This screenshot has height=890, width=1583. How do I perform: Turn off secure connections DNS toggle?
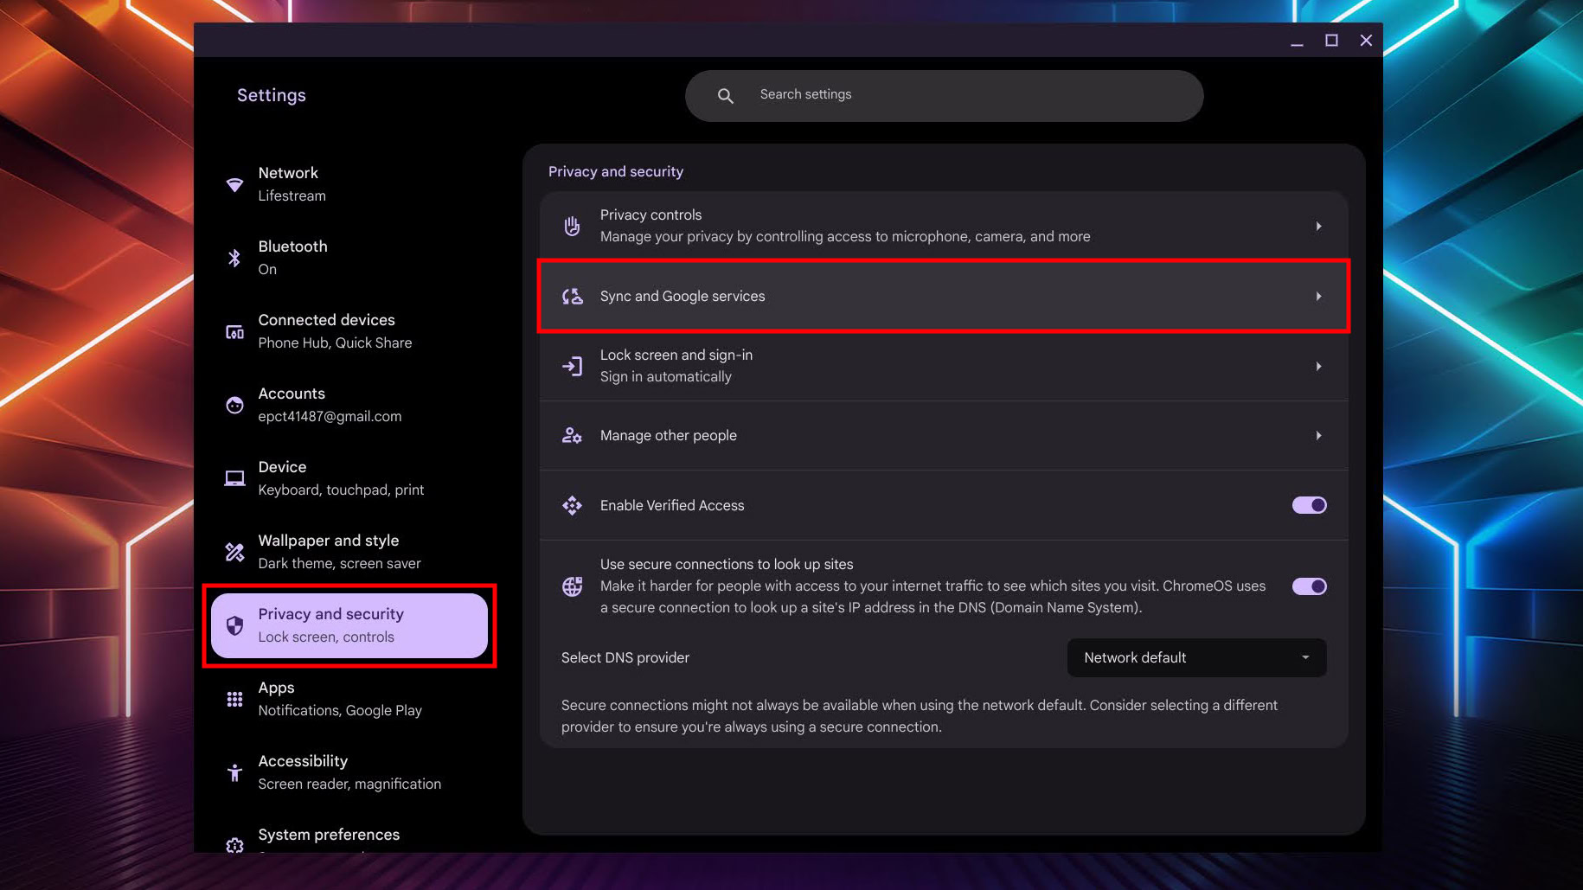pyautogui.click(x=1309, y=586)
